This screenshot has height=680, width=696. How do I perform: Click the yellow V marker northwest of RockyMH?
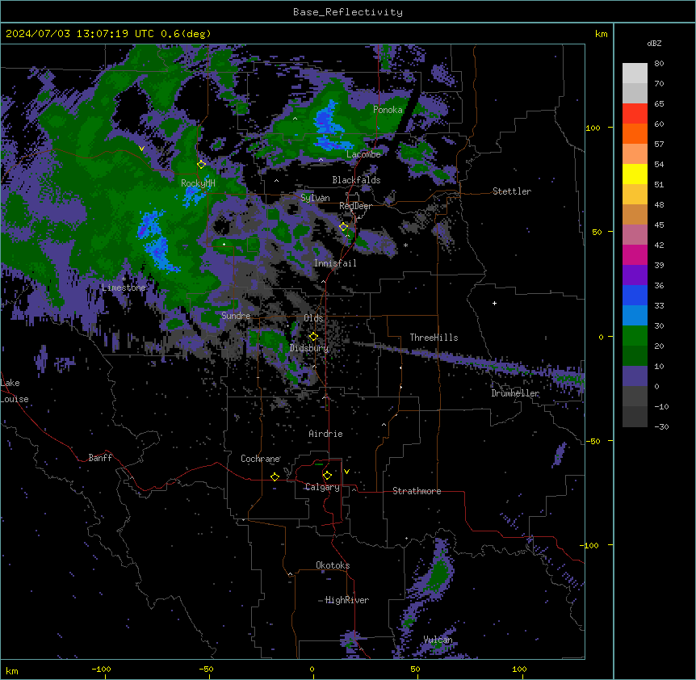[141, 149]
